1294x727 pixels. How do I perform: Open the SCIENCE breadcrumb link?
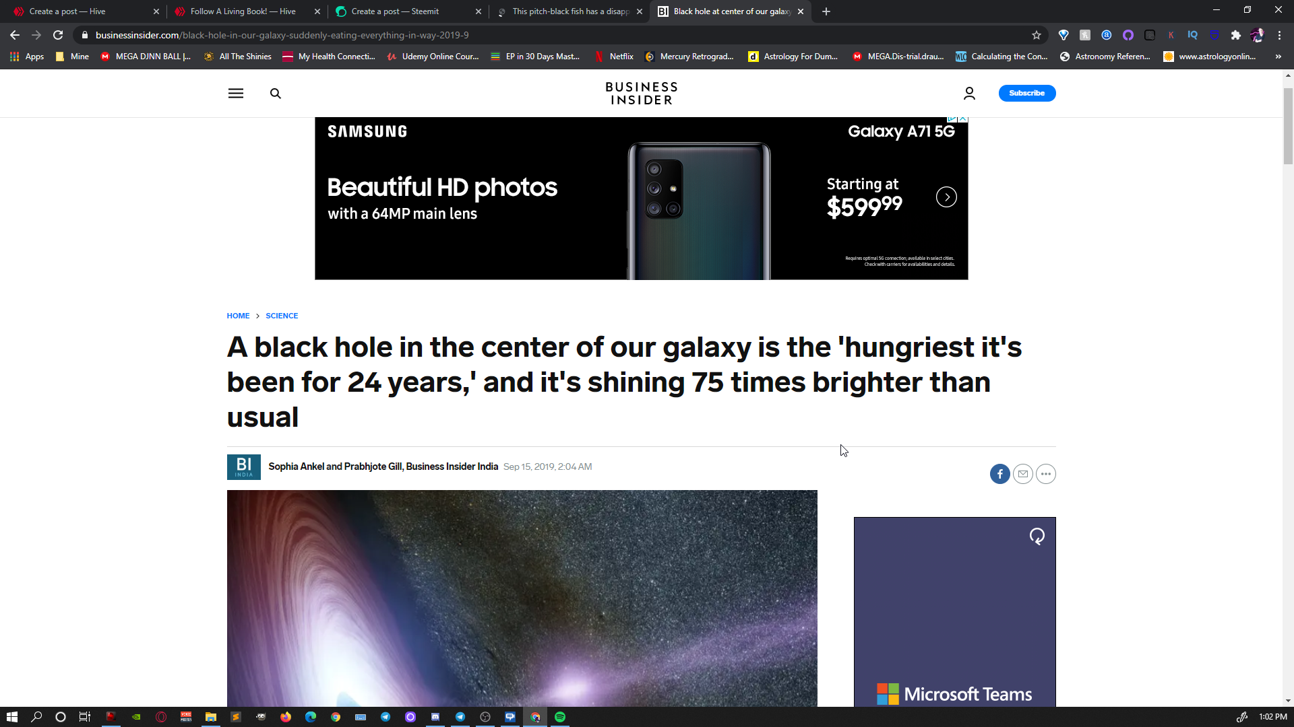point(282,316)
